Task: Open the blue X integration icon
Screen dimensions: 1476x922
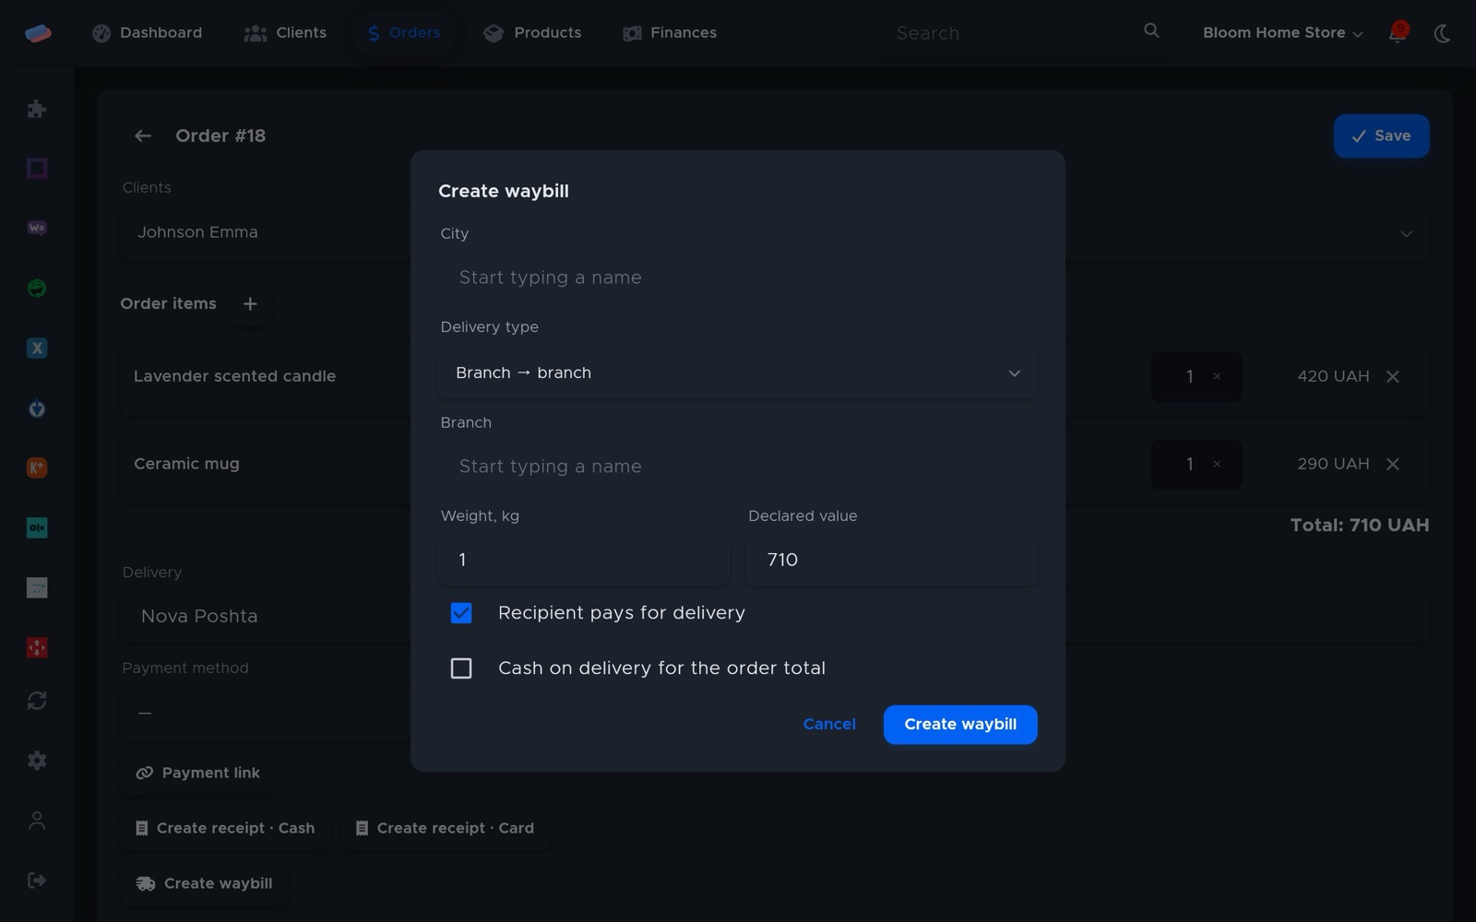Action: pos(37,348)
